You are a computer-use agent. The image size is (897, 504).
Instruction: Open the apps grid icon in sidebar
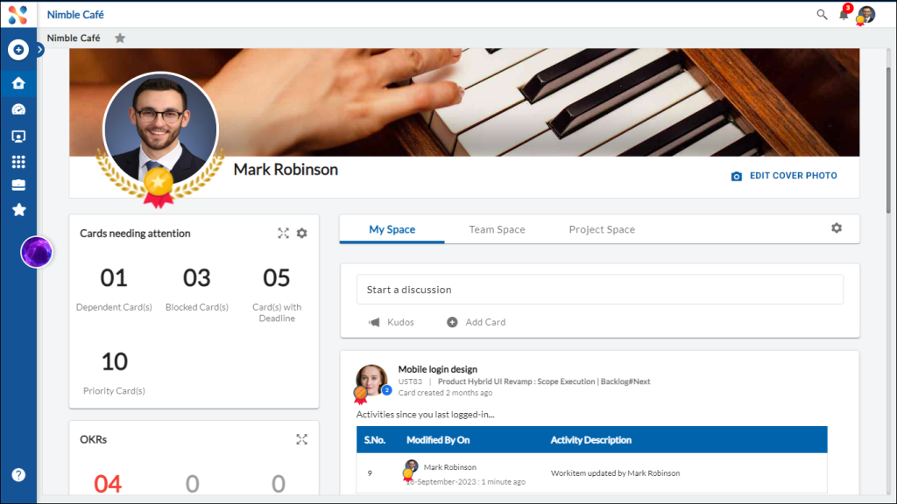click(x=18, y=162)
